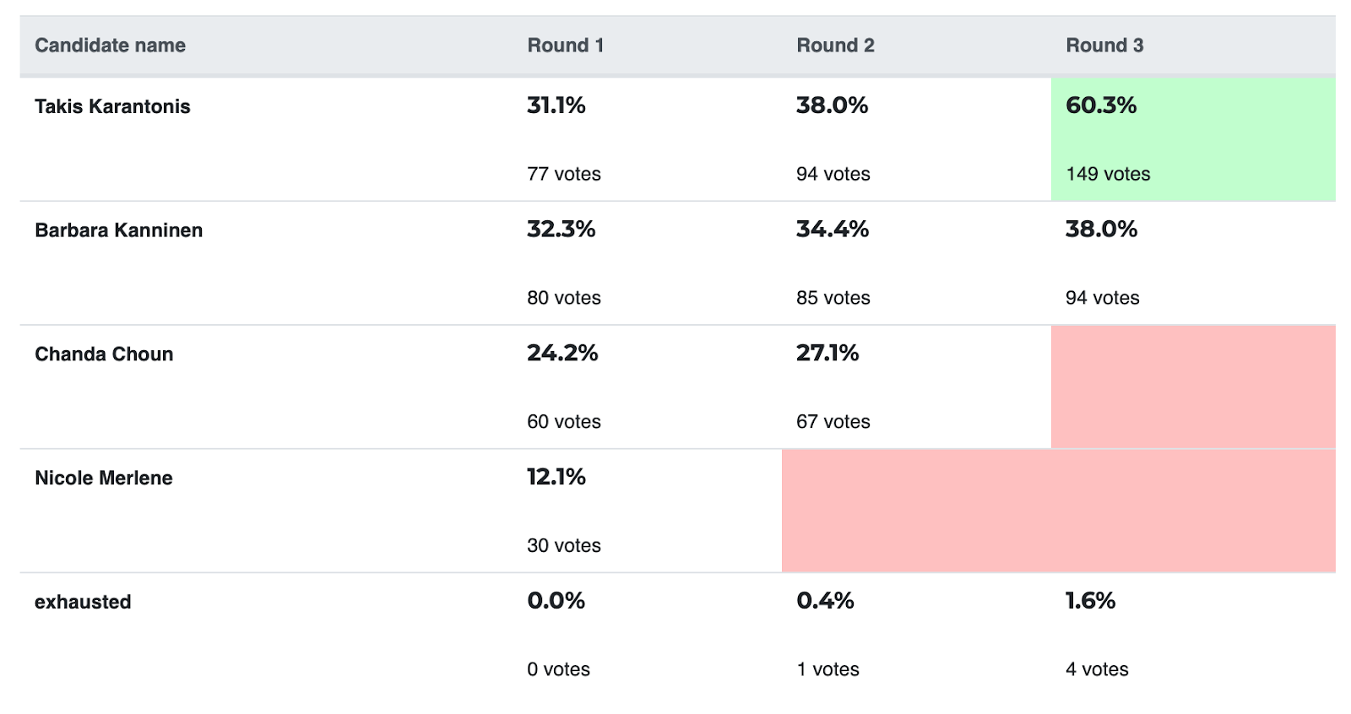Click Chanda Choun's red eliminated Round 3 cell
The height and width of the screenshot is (714, 1351).
point(1192,387)
